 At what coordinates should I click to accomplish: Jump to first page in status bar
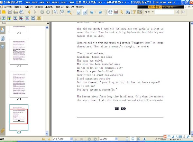(x=43, y=139)
